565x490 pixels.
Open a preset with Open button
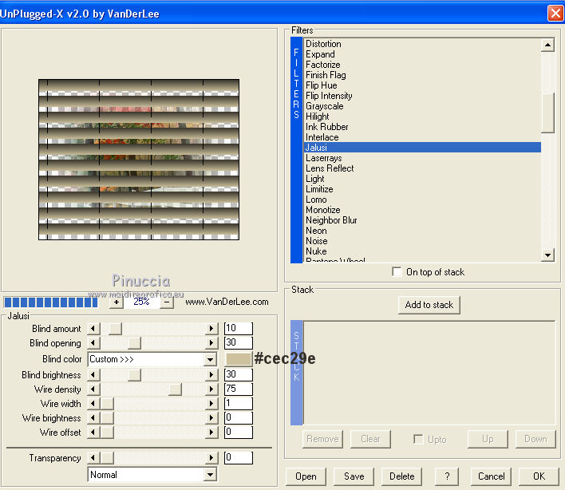(x=306, y=476)
